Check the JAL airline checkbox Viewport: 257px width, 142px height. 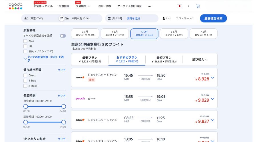pyautogui.click(x=25, y=46)
